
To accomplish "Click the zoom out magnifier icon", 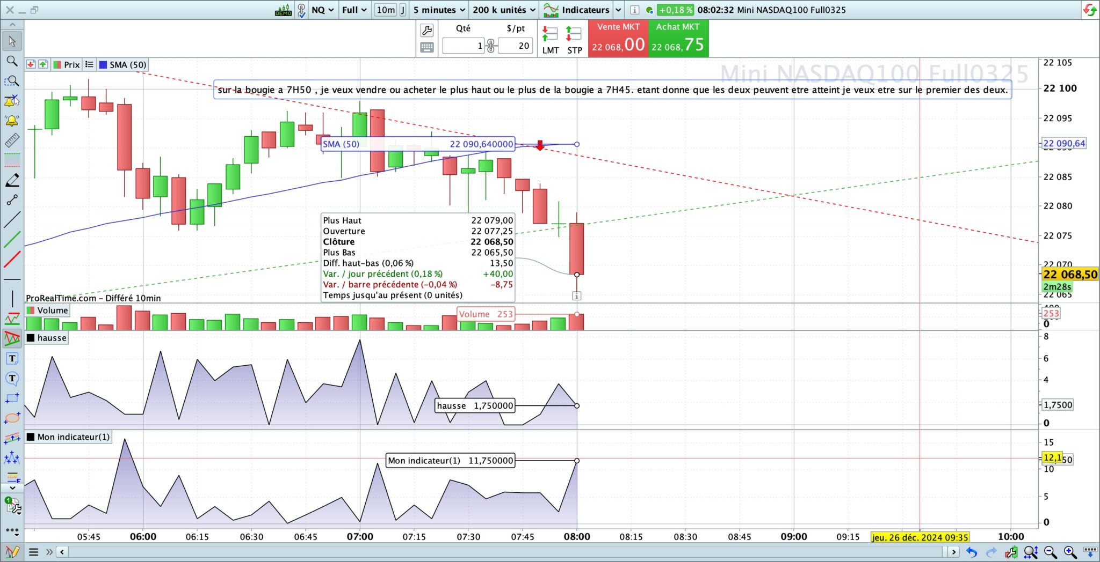I will pos(1051,552).
